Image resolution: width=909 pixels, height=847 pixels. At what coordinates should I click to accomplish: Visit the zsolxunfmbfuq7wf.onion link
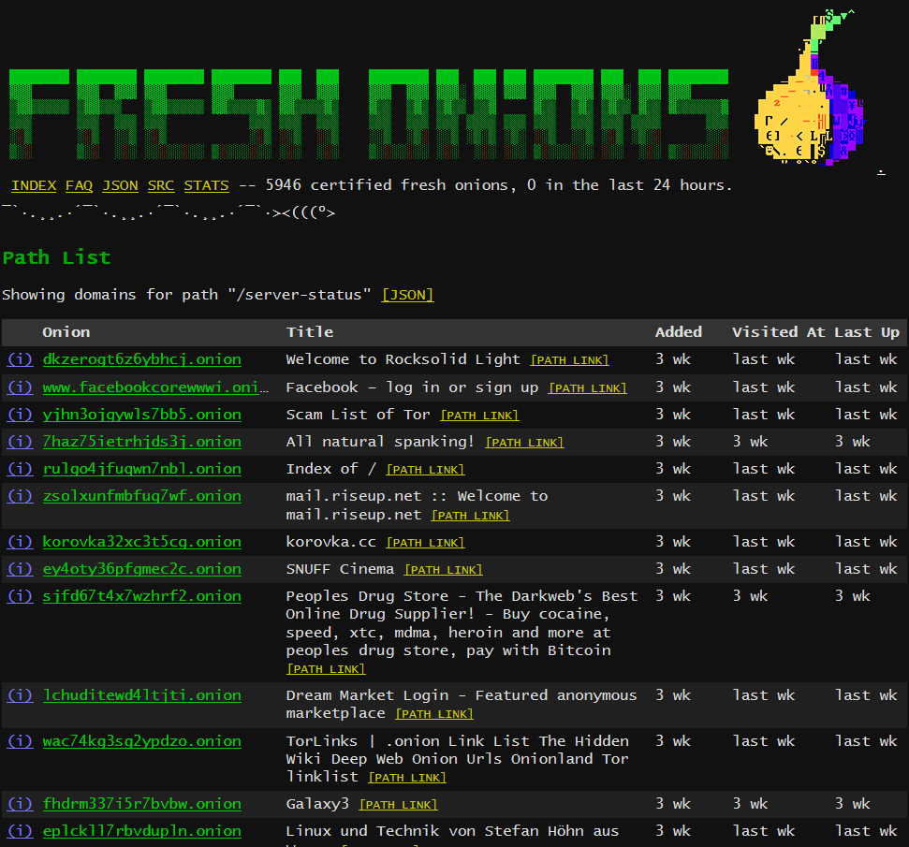(x=142, y=496)
